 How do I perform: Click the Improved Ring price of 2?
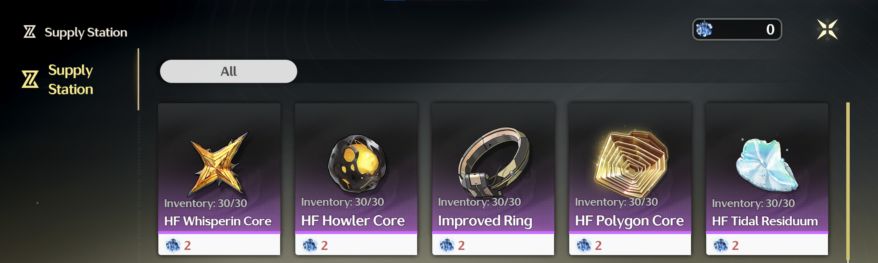(461, 245)
